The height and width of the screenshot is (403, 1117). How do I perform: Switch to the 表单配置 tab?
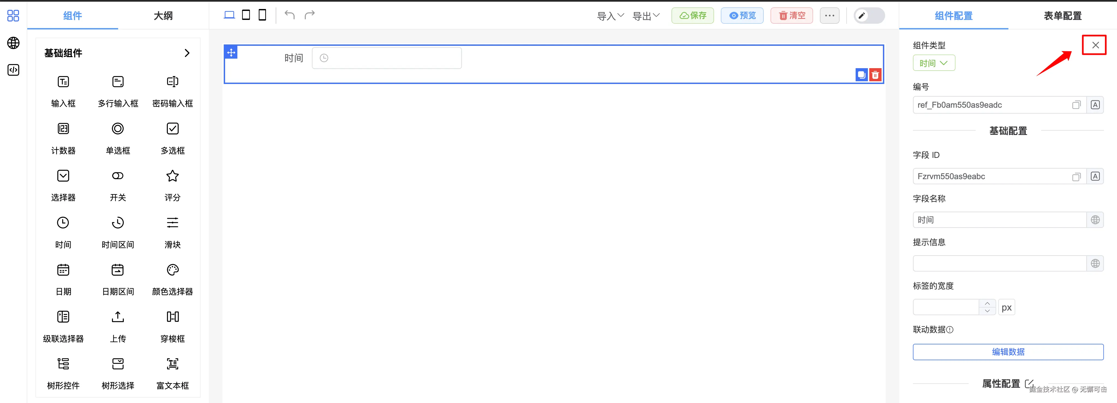[x=1062, y=16]
